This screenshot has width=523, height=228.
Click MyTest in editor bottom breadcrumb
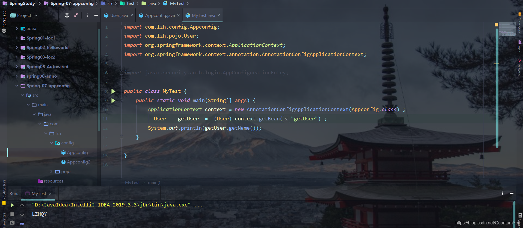click(x=132, y=182)
